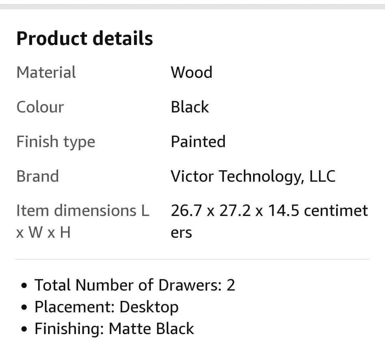
Task: Select the Material label
Action: 46,72
